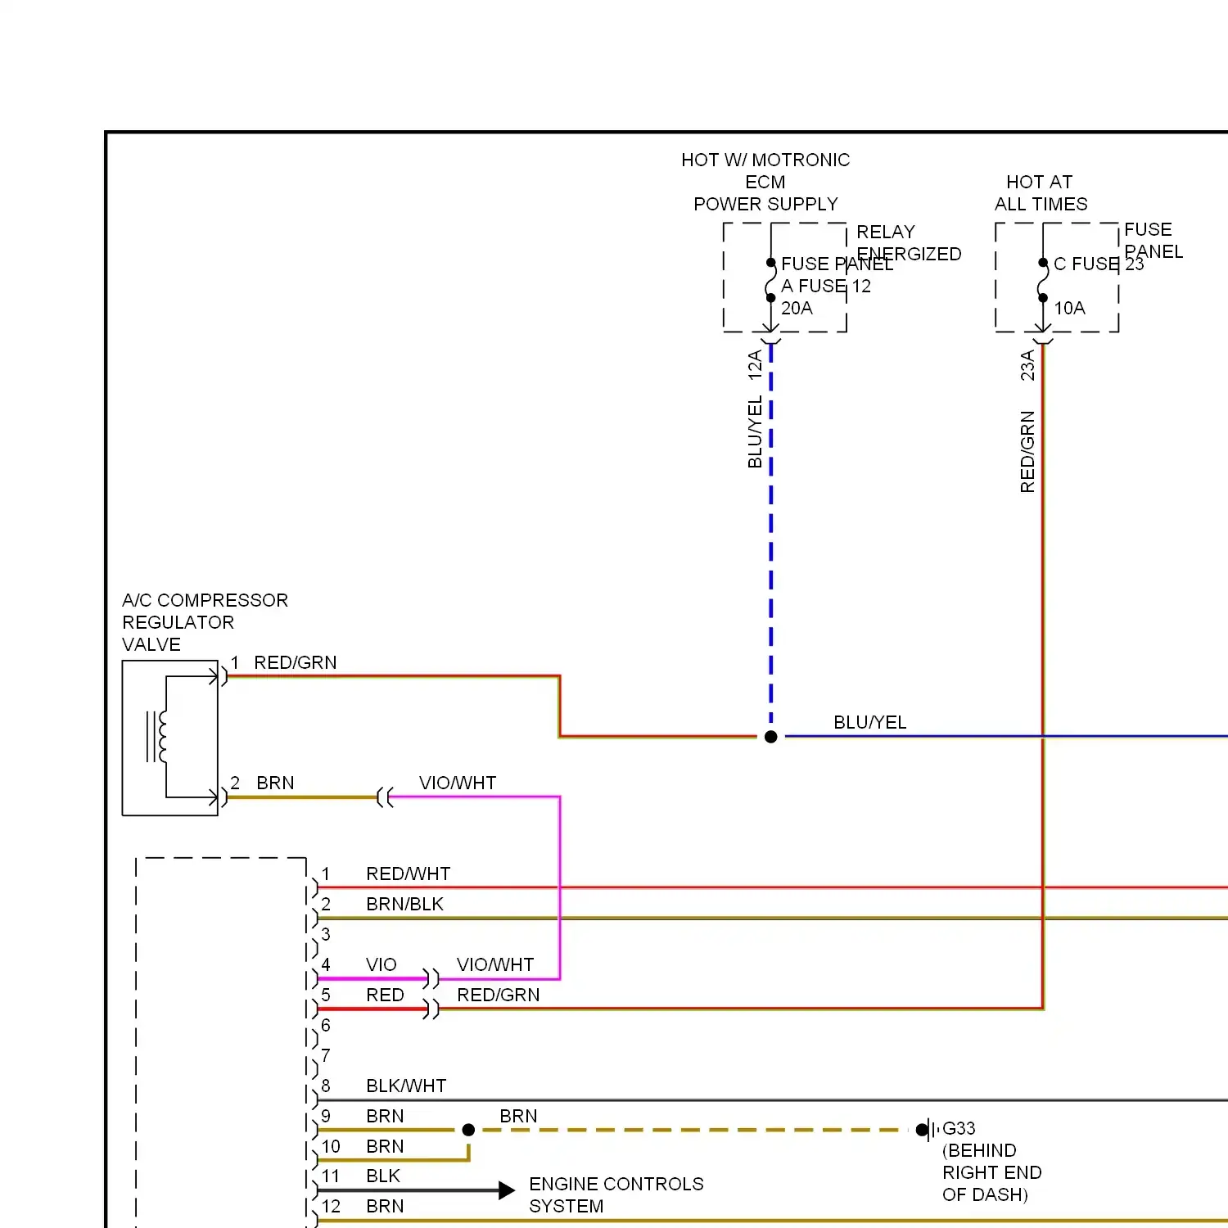
Task: Click VIO/WHT label on the pin 4 wire
Action: click(495, 964)
